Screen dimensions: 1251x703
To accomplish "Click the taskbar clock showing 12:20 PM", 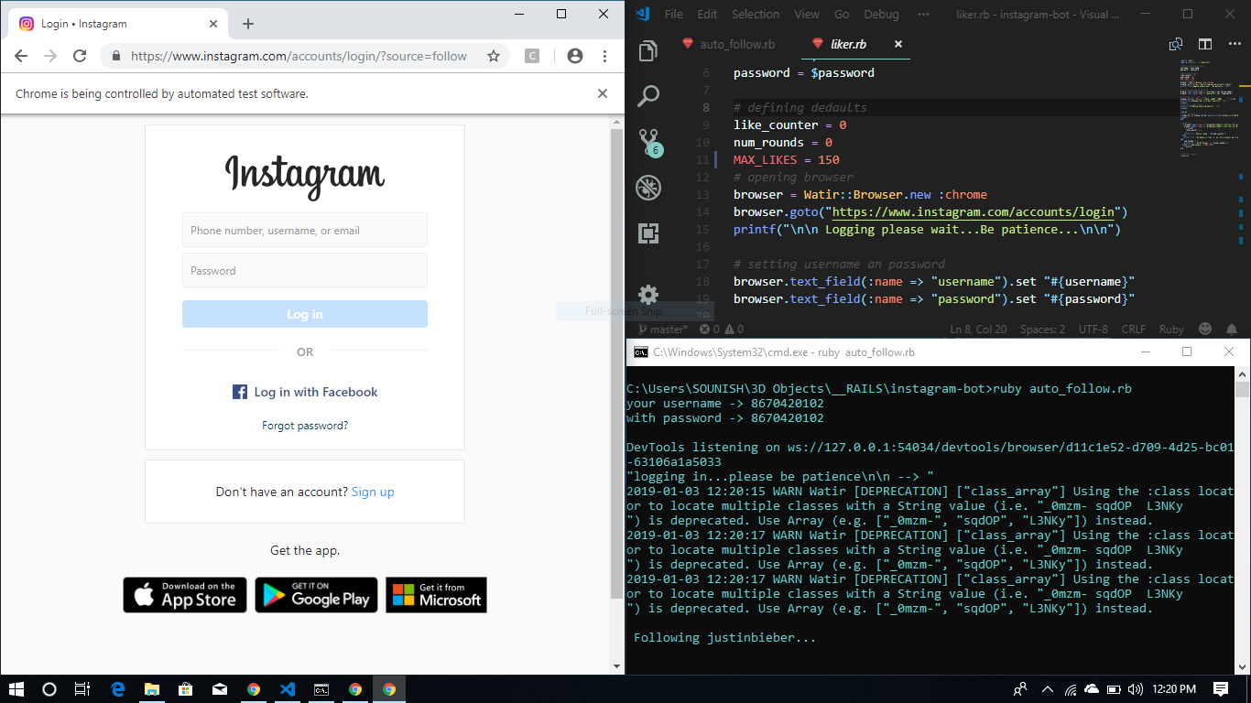I will coord(1175,689).
